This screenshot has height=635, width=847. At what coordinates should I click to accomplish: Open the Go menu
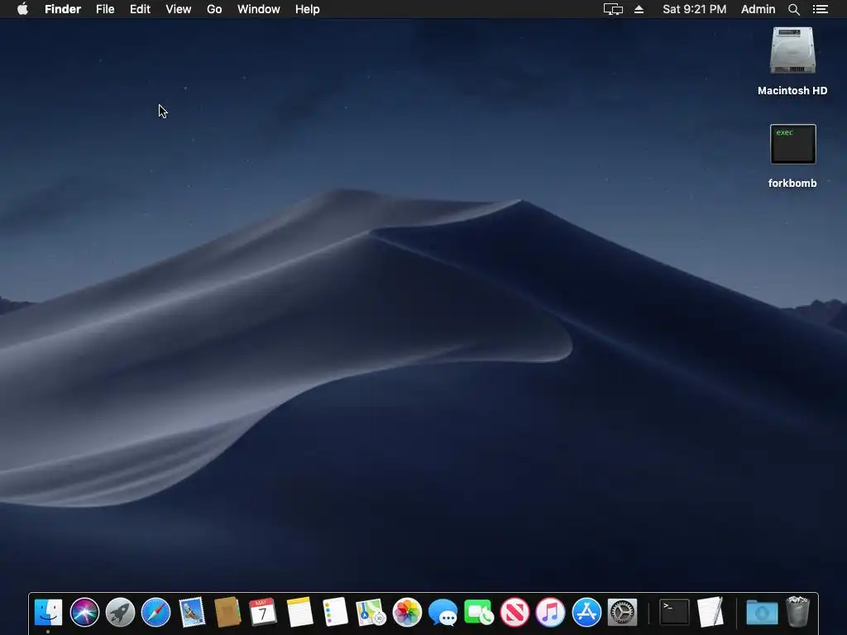[214, 9]
